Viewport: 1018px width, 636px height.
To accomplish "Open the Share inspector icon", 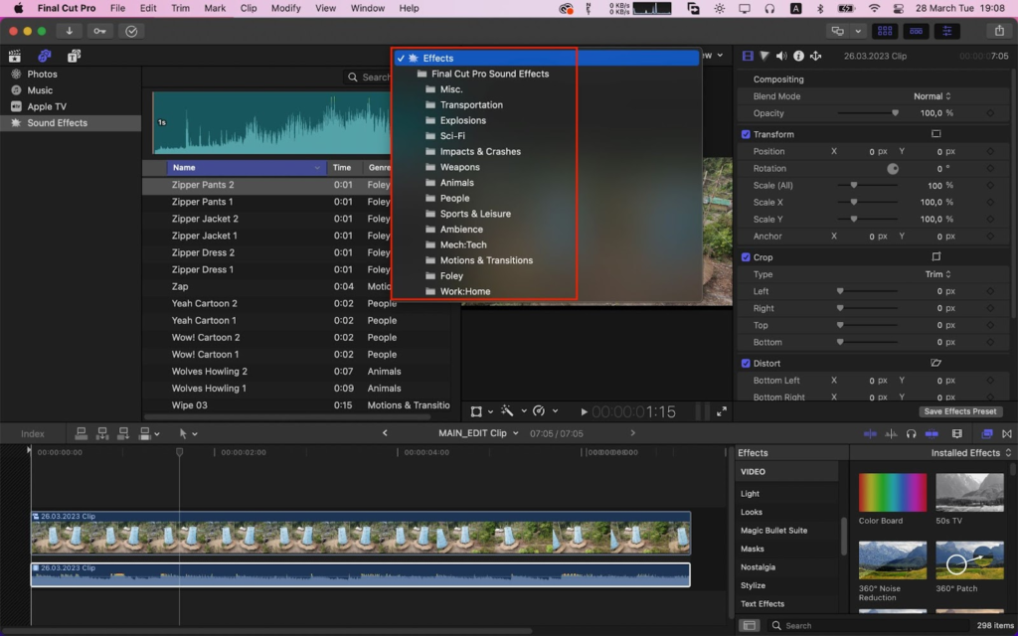I will point(815,57).
